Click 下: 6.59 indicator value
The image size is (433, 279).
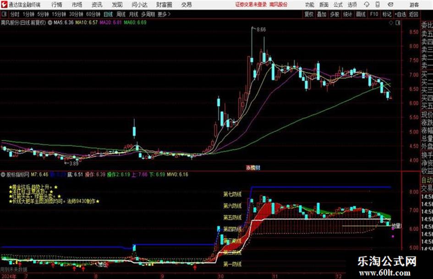(x=157, y=175)
